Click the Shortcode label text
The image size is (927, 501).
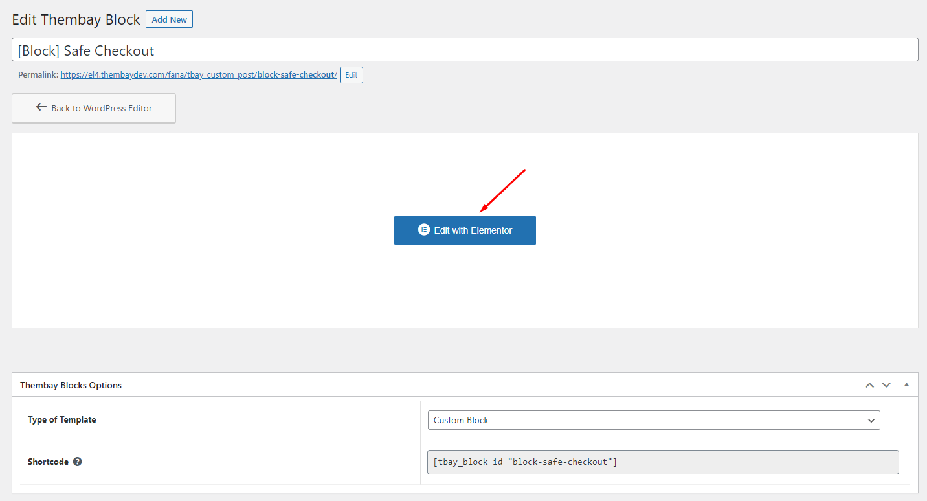pyautogui.click(x=48, y=462)
